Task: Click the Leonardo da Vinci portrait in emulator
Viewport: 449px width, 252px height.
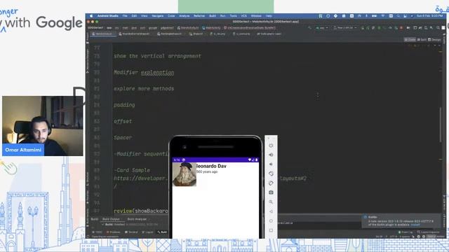Action: tap(185, 174)
